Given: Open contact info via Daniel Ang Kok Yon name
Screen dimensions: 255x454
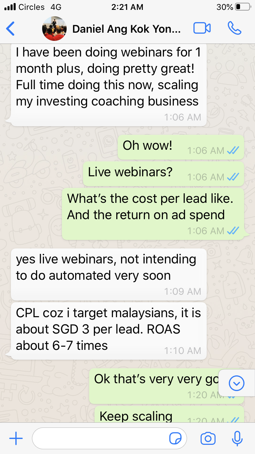Looking at the screenshot, I should tap(126, 29).
